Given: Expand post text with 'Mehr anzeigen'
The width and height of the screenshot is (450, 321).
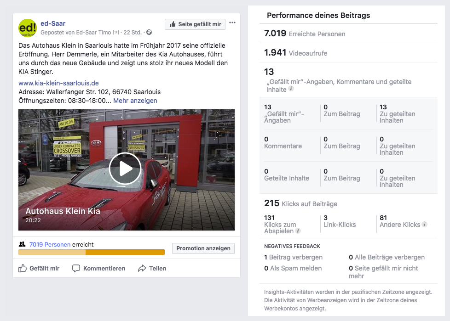Looking at the screenshot, I should 135,101.
